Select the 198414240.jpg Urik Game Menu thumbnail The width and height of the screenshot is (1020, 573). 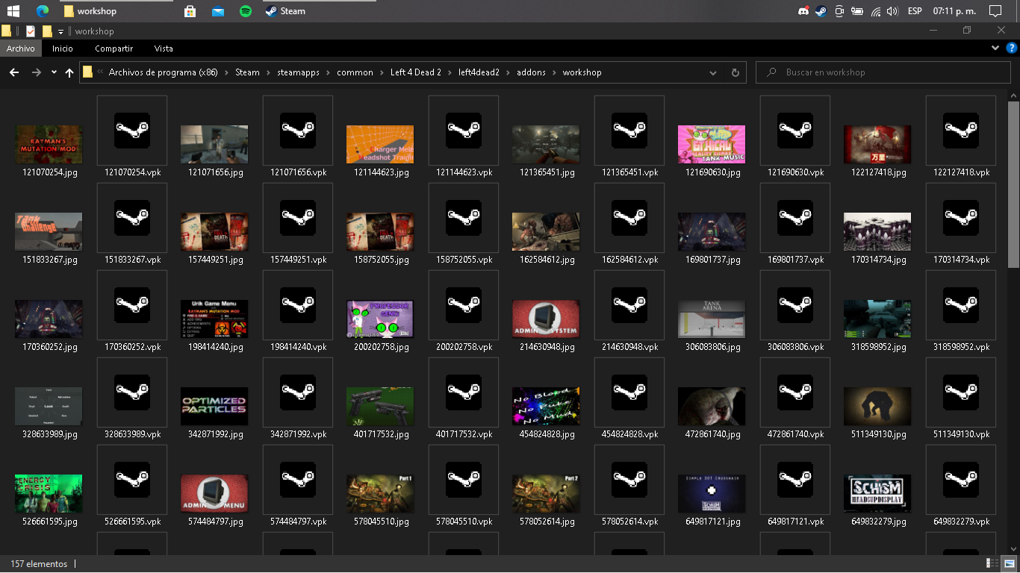[215, 319]
